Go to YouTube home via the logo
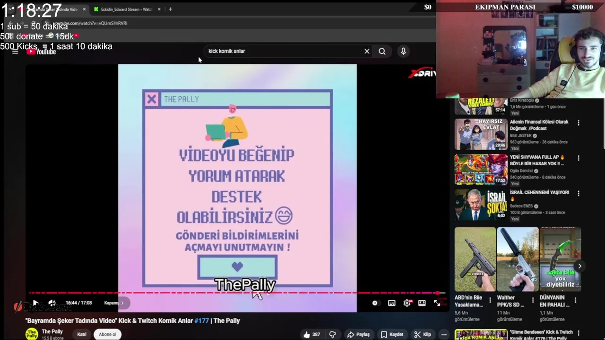Viewport: 605px width, 340px height. [41, 51]
